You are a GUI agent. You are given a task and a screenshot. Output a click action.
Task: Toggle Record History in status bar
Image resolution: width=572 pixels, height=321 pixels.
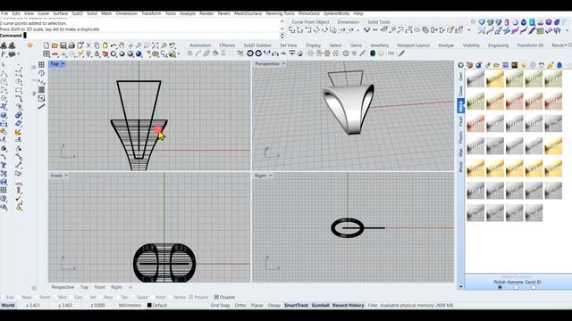348,305
